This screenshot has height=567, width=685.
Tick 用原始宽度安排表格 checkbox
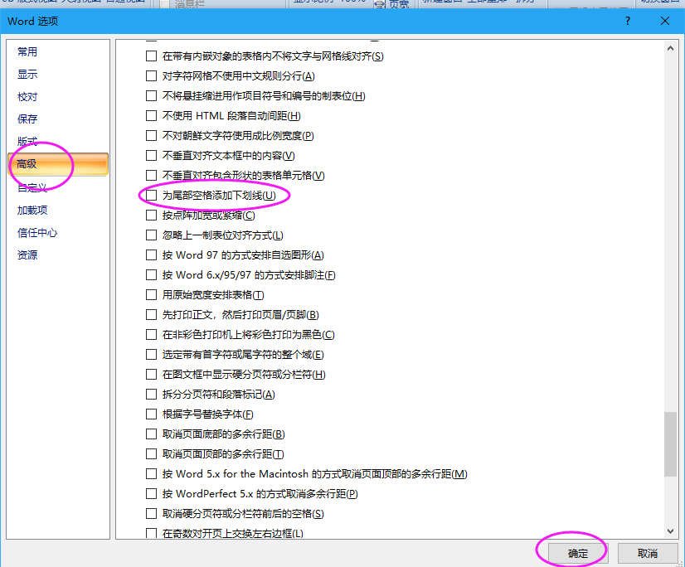pos(151,295)
